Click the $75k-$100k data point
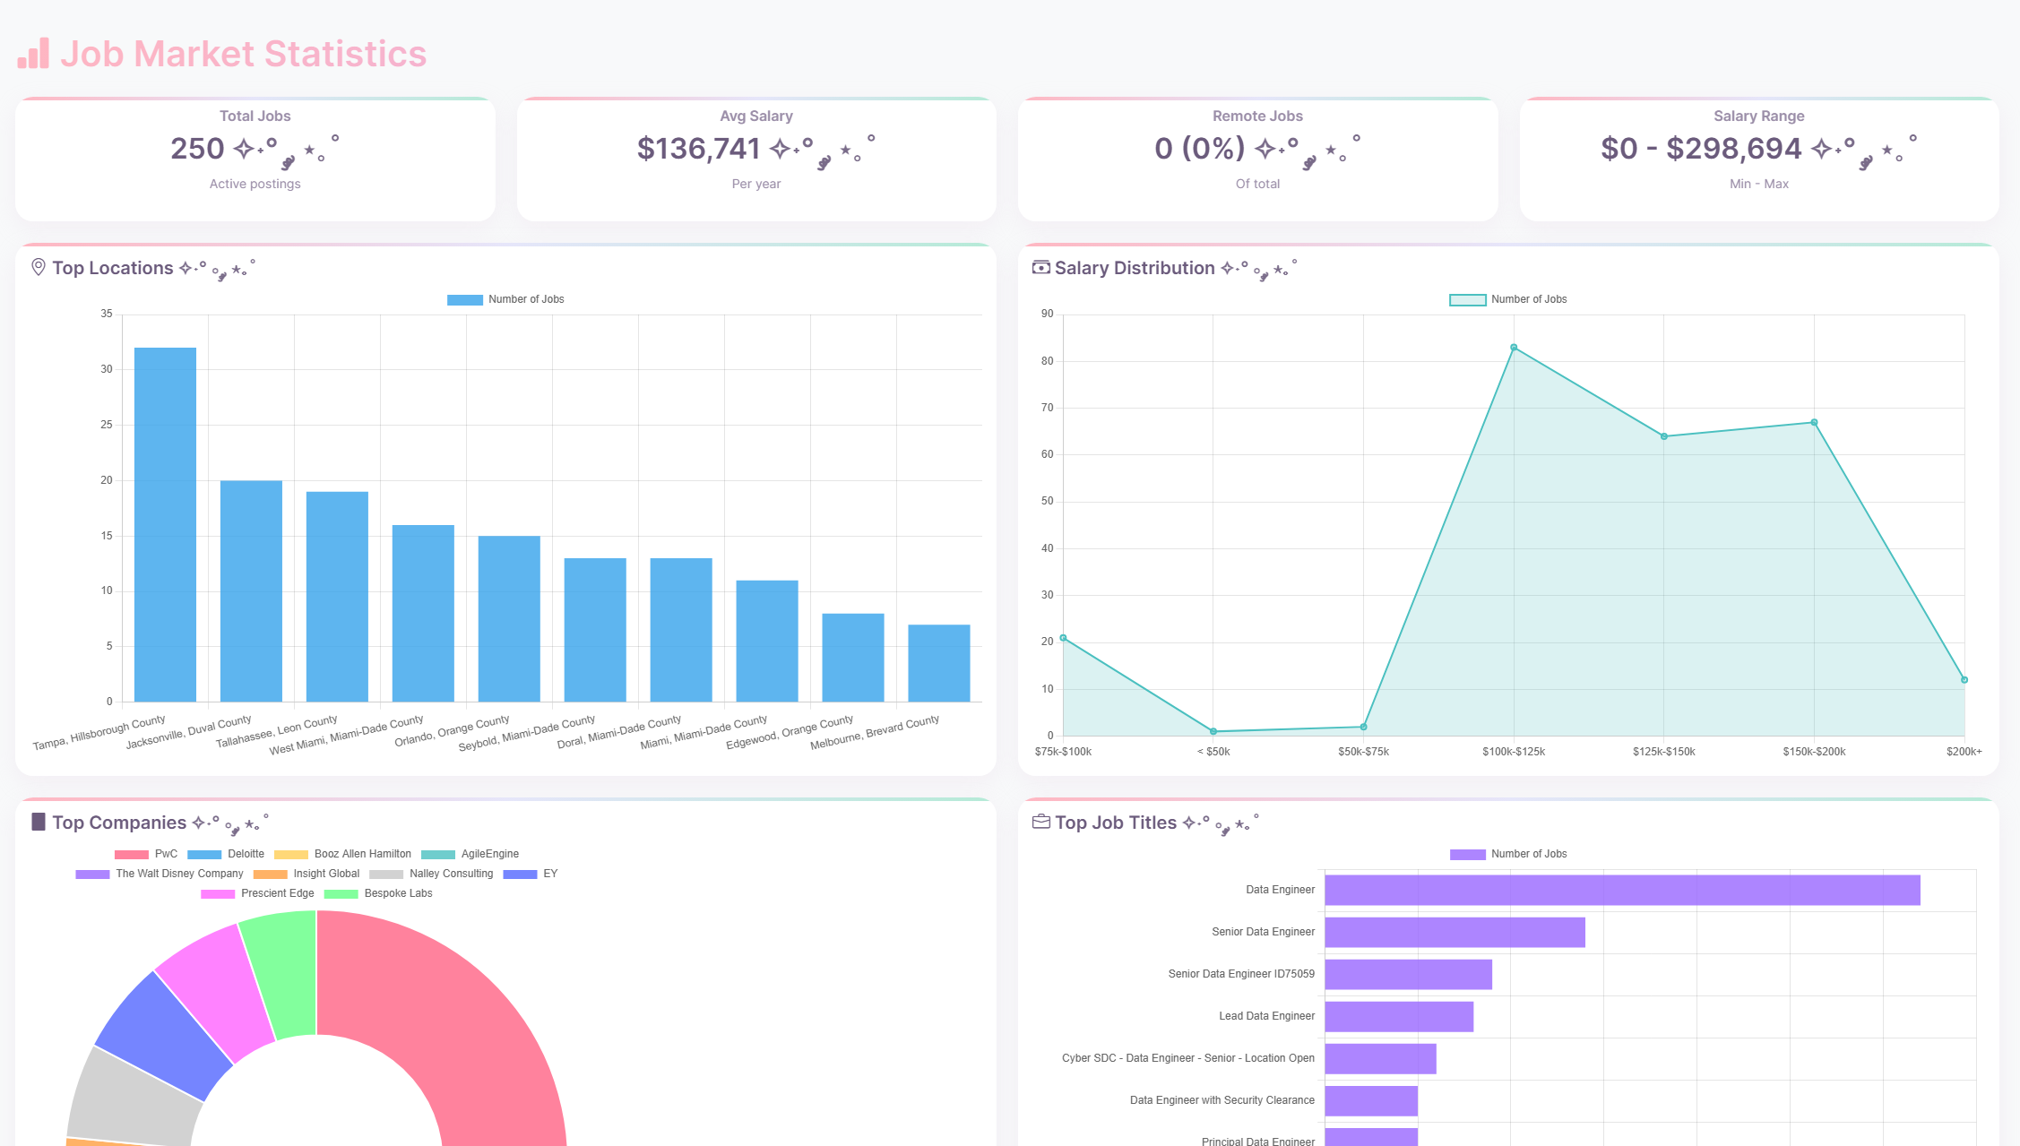The image size is (2020, 1146). 1063,638
